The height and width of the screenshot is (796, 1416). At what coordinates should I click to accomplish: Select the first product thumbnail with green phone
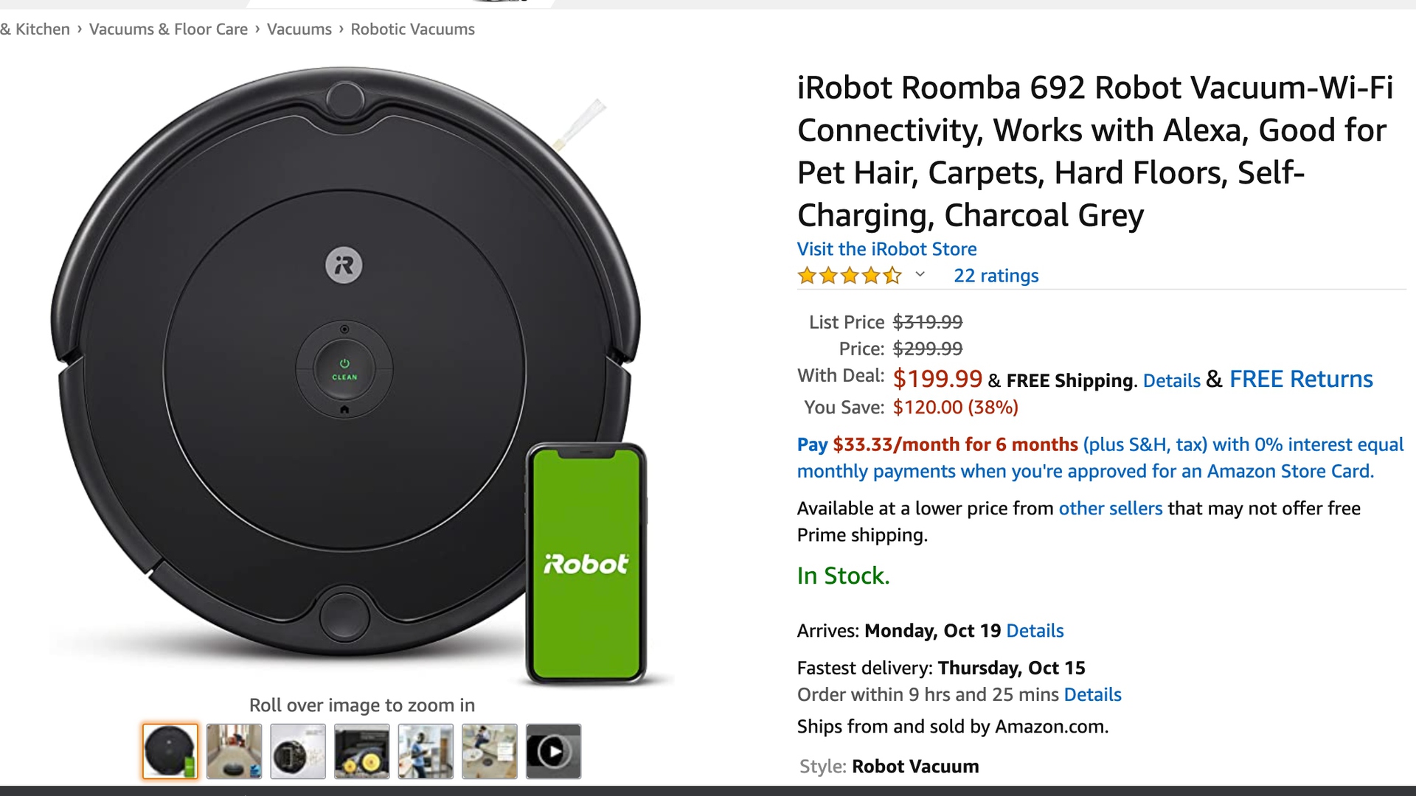[x=170, y=751]
